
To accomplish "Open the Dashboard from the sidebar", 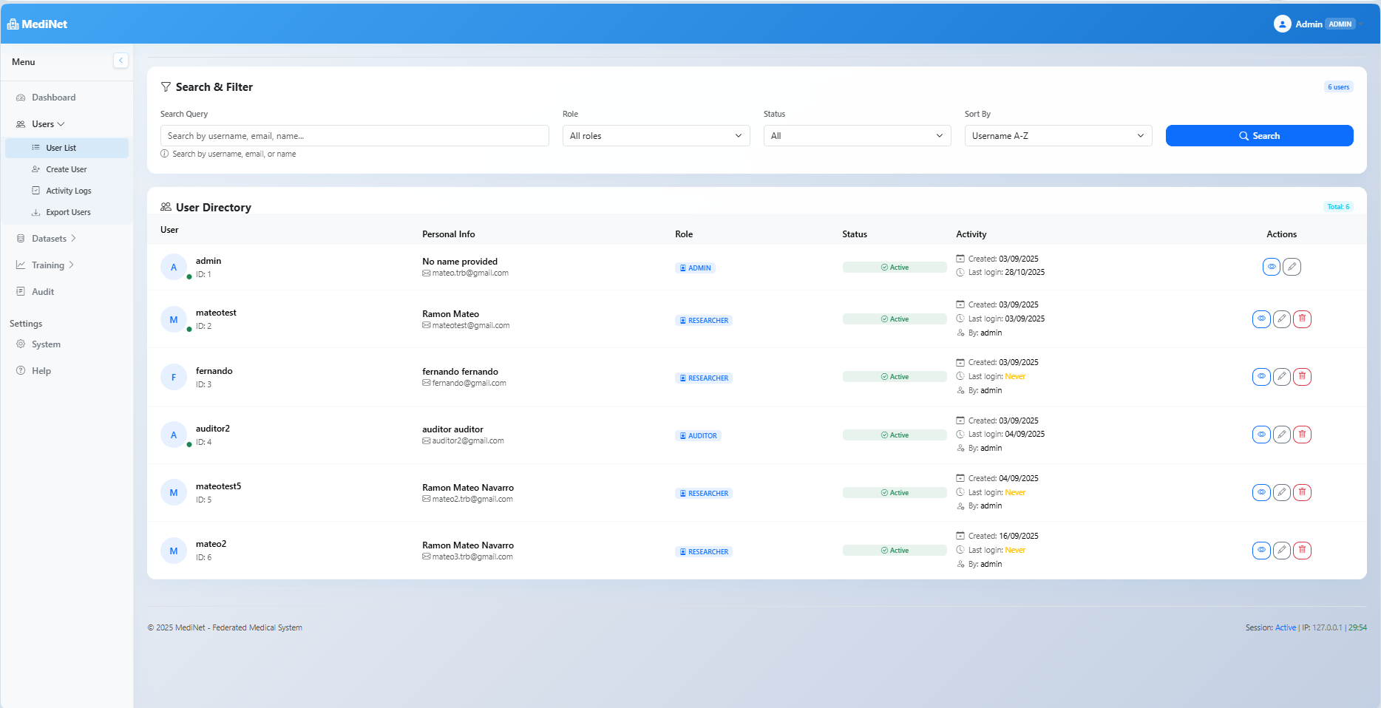I will (54, 97).
